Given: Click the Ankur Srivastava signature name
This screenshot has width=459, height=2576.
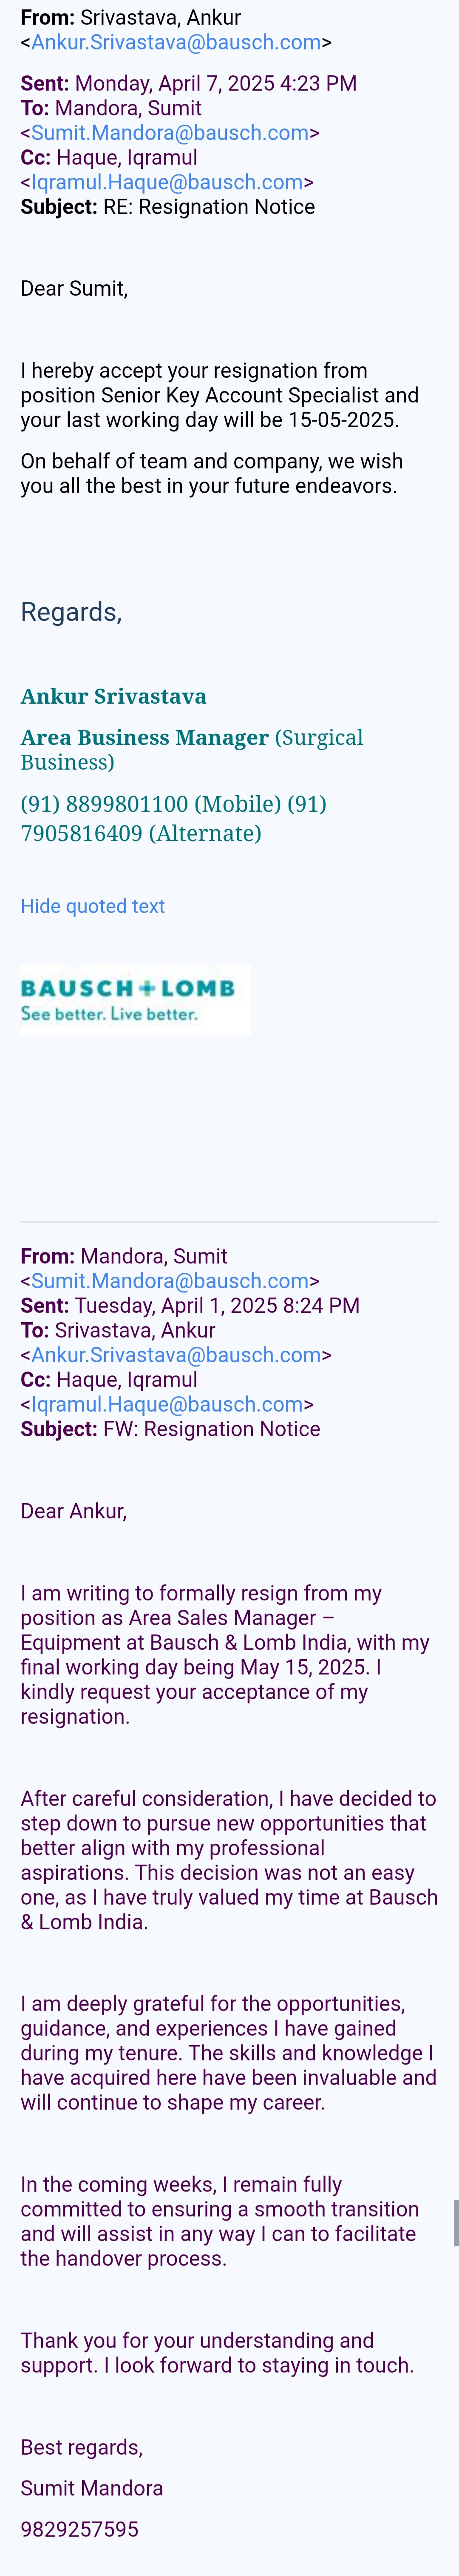Looking at the screenshot, I should tap(114, 696).
